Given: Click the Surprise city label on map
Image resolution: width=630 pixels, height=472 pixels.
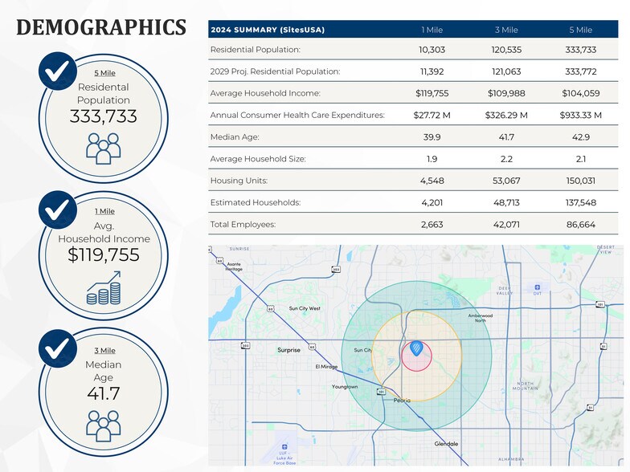Looking at the screenshot, I should 288,350.
